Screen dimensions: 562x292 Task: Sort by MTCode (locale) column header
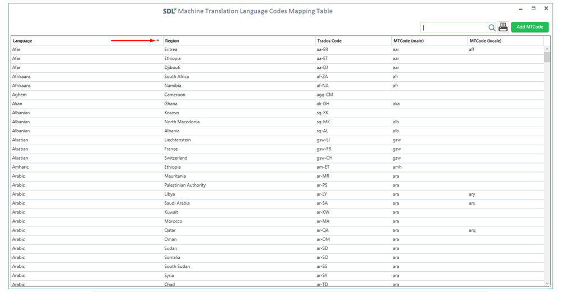[x=506, y=41]
